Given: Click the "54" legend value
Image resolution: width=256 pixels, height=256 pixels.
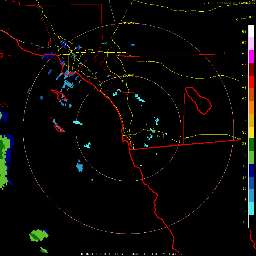Looking at the screenshot, I should (244, 65).
